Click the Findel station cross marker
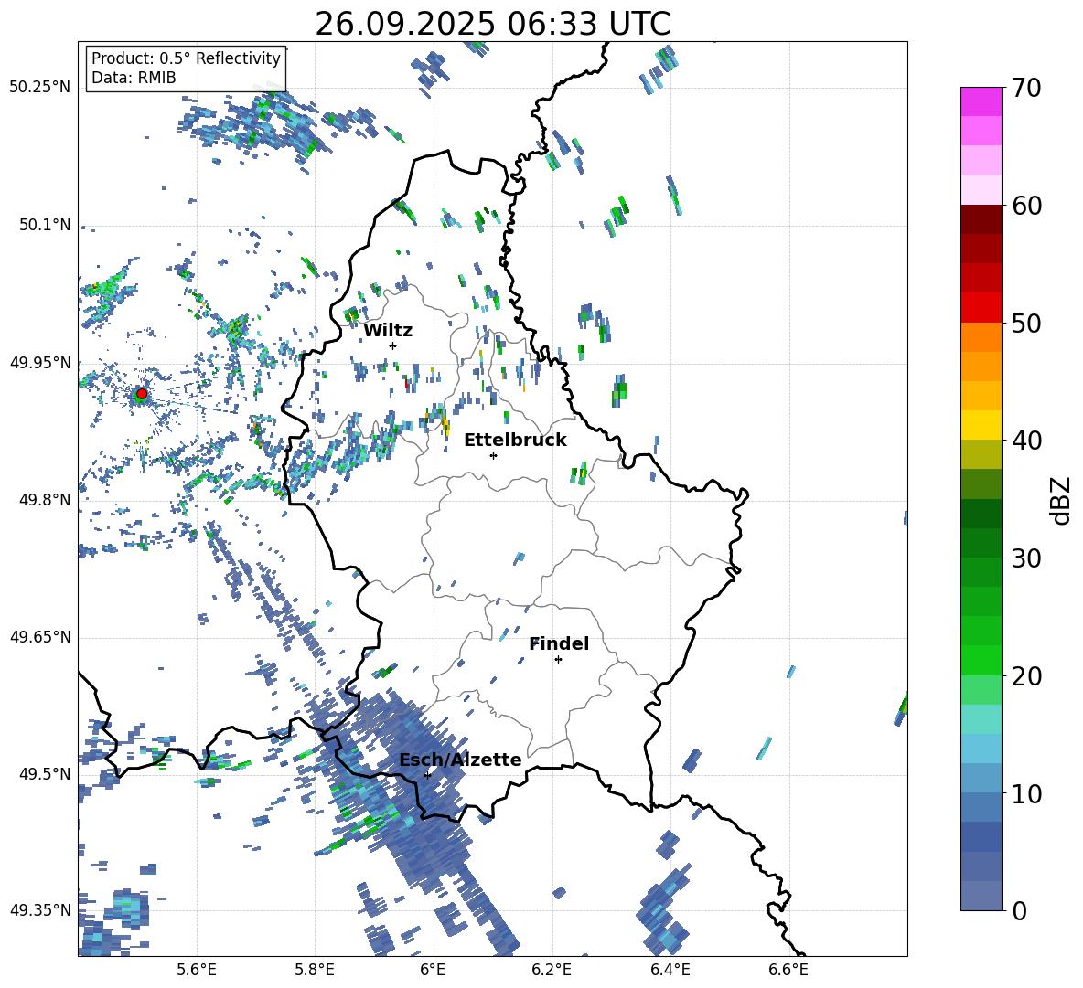 point(558,660)
